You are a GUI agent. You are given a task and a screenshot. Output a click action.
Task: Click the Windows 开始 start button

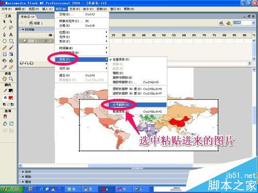coord(12,189)
